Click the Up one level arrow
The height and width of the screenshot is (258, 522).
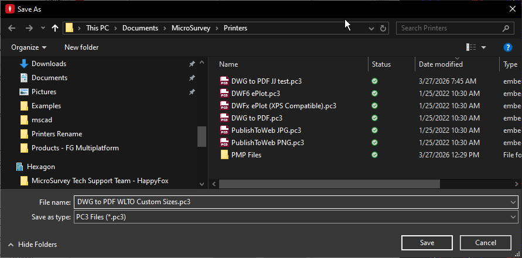(55, 28)
